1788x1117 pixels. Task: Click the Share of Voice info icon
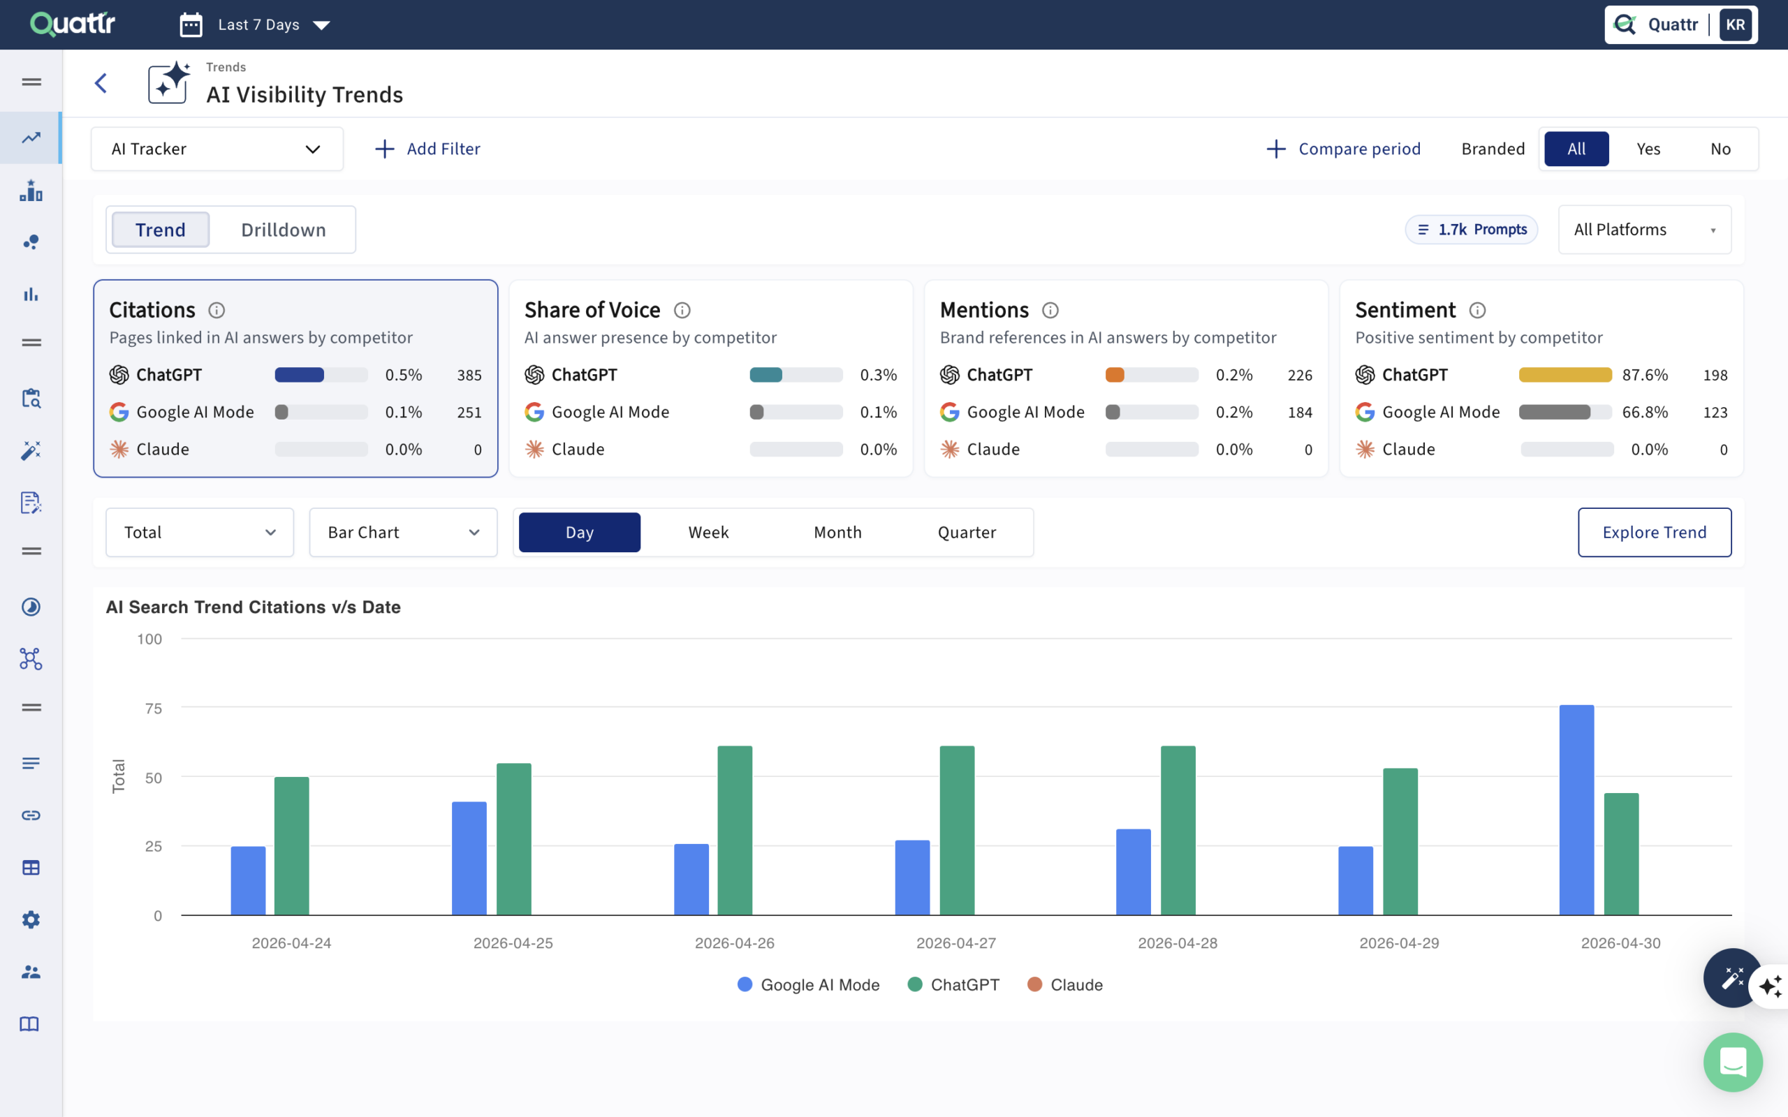(x=682, y=310)
